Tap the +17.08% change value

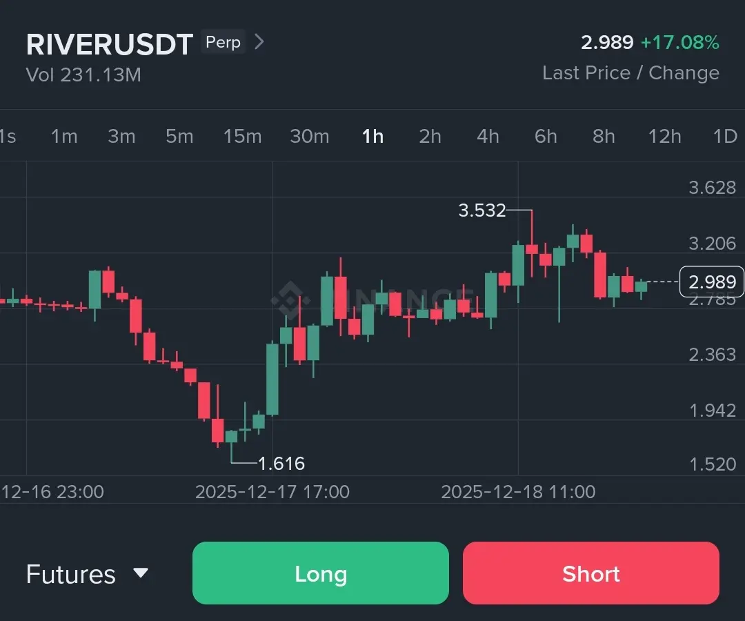click(x=680, y=42)
